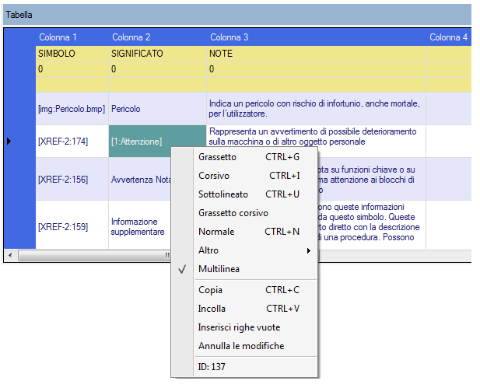Click the current-row arrow indicator

pyautogui.click(x=9, y=141)
